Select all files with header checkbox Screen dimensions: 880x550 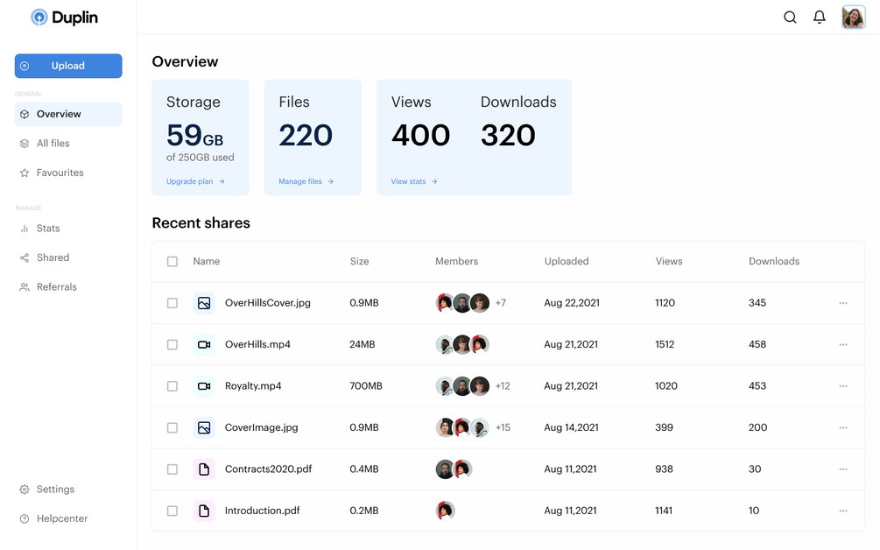click(x=172, y=262)
